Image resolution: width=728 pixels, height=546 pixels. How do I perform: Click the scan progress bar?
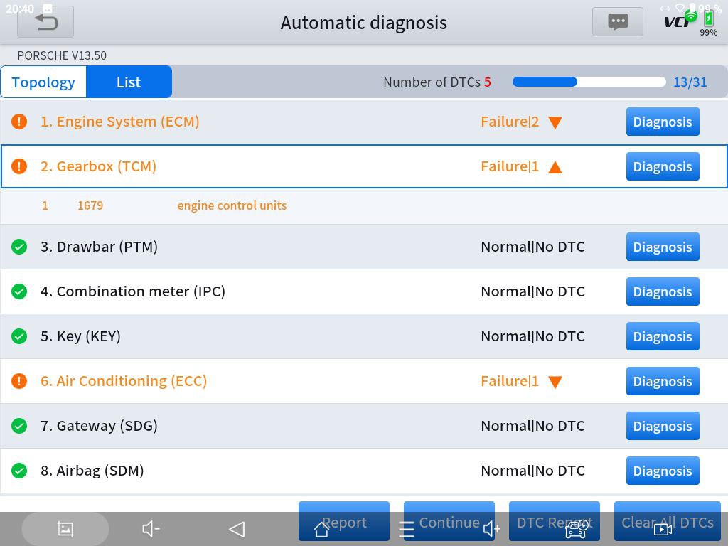tap(589, 82)
